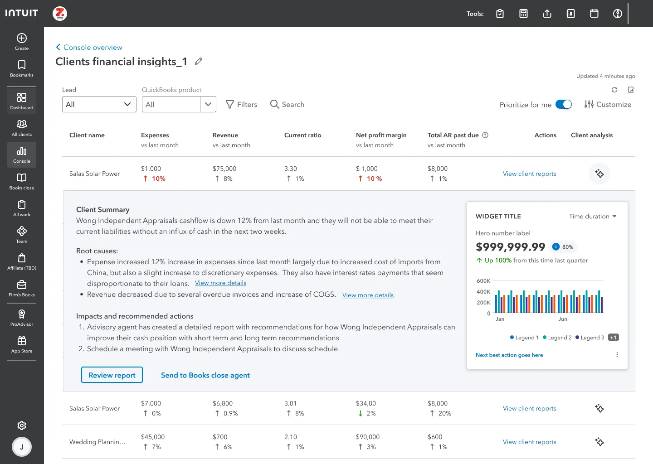
Task: Collapse client analysis for first Salas Solar Power
Action: (599, 174)
